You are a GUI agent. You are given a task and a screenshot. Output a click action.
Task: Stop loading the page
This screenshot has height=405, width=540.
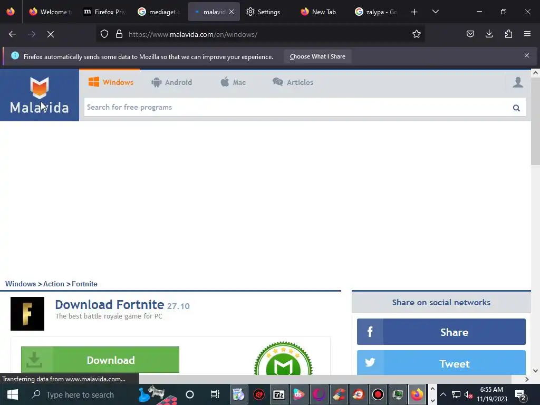click(51, 34)
